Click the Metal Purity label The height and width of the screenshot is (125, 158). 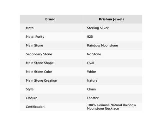(x=35, y=37)
